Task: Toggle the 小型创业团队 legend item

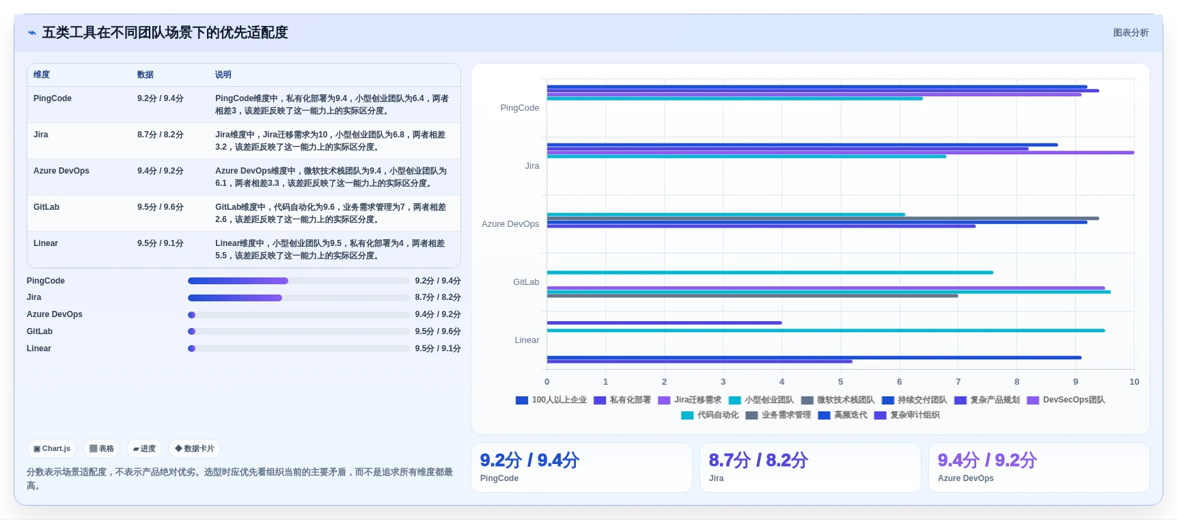Action: point(761,400)
